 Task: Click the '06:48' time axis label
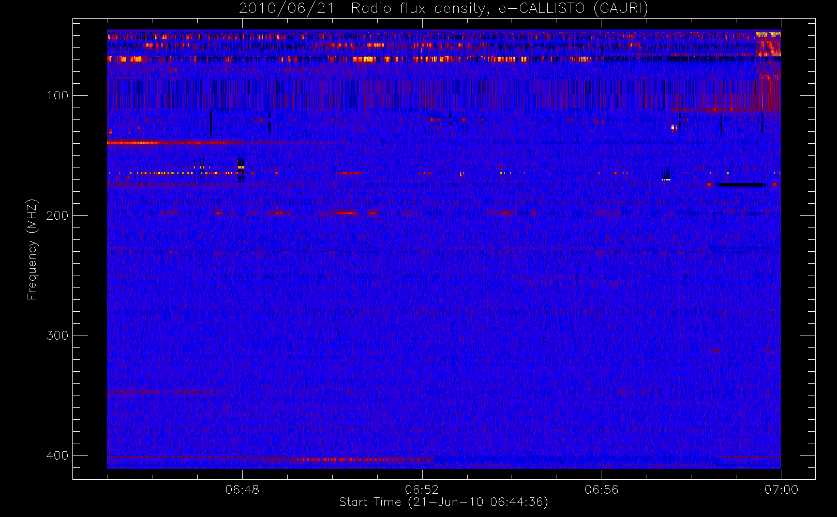pos(242,490)
